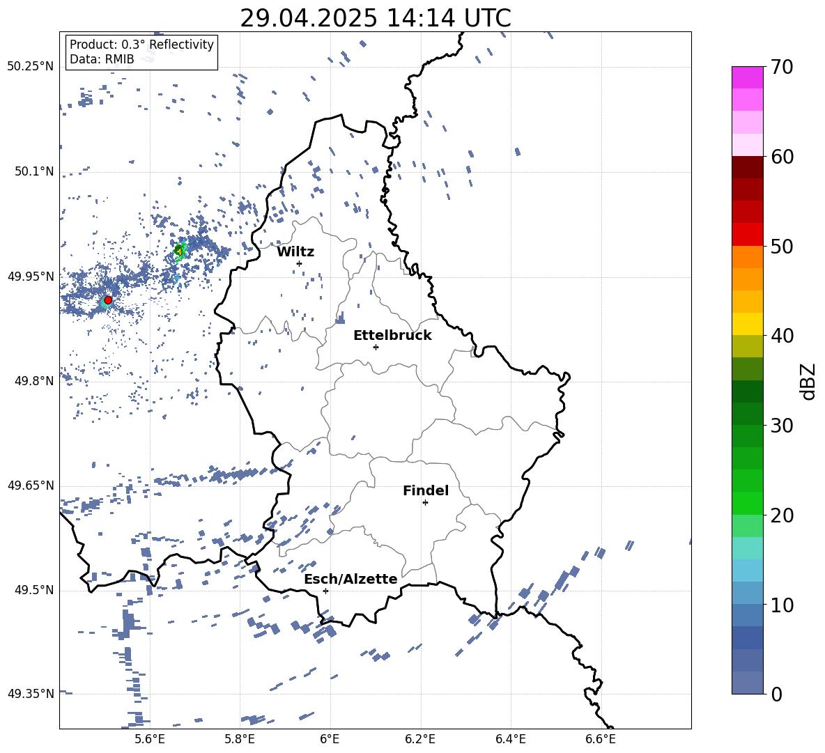825x753 pixels.
Task: Click the 'Data: RMIB' text
Action: click(x=102, y=59)
